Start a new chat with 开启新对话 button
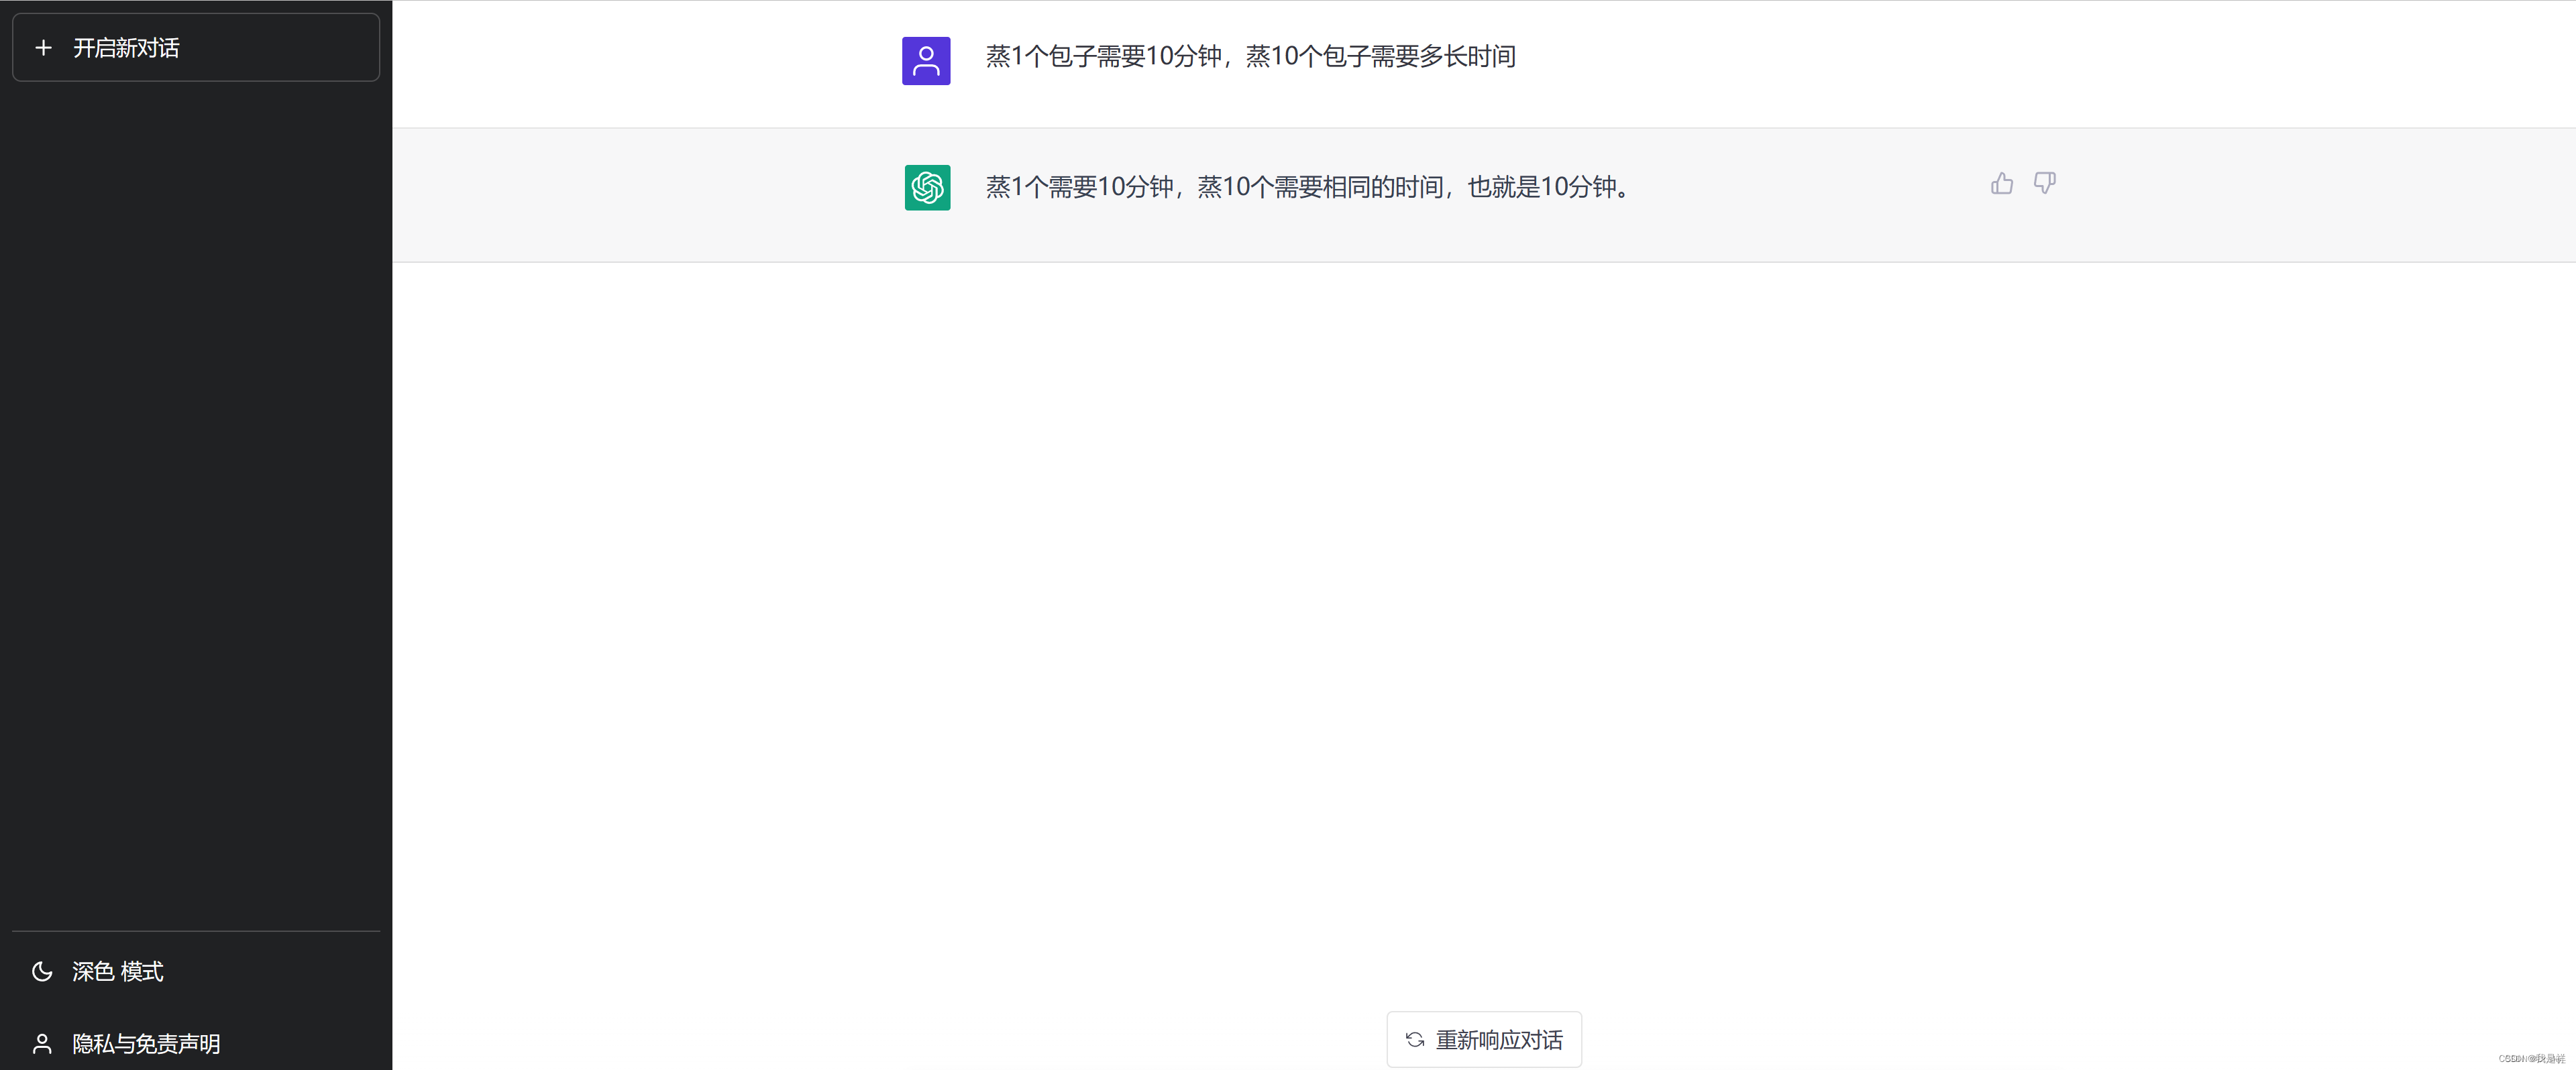This screenshot has width=2576, height=1070. pos(196,47)
